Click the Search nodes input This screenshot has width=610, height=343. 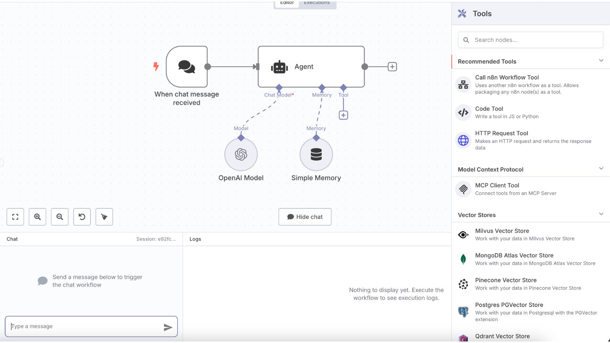click(531, 40)
